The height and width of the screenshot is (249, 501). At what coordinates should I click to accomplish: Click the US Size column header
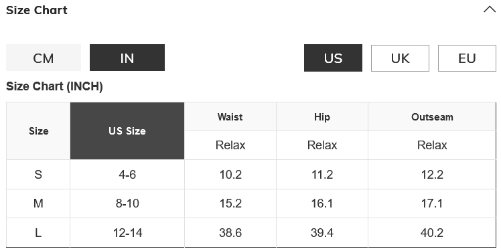pos(127,131)
